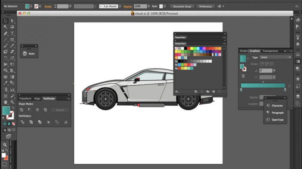Click the Preferences button

pos(206,6)
